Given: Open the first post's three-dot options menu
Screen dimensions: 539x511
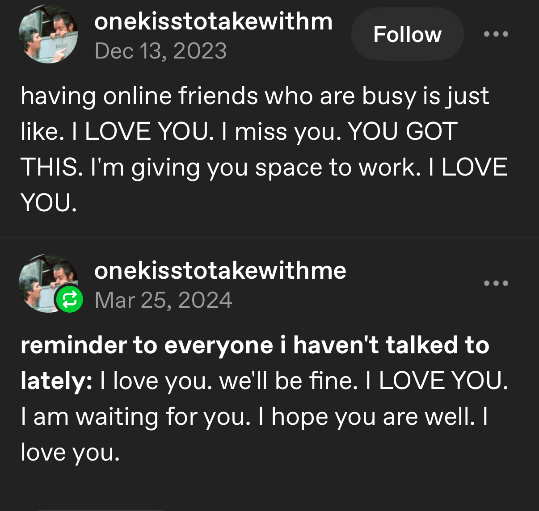Looking at the screenshot, I should [496, 34].
